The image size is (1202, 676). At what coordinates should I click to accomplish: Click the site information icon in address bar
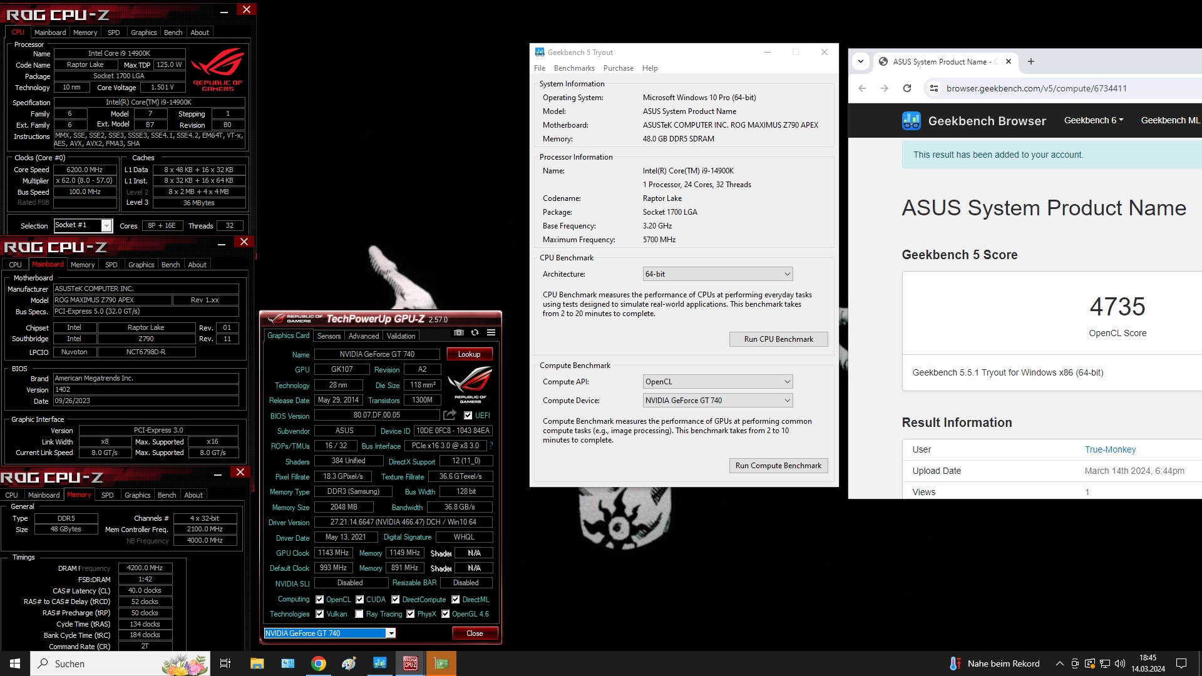(x=934, y=88)
